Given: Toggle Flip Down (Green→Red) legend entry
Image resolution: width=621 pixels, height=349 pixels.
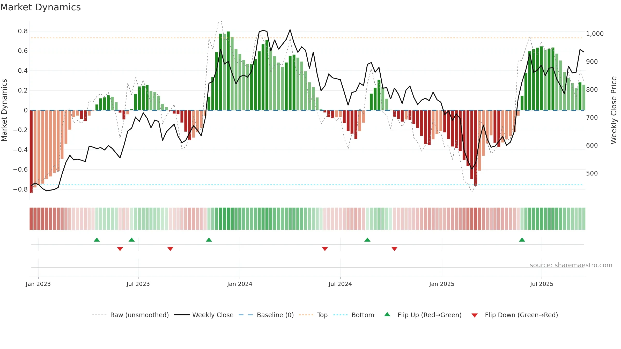Looking at the screenshot, I should click(x=515, y=315).
